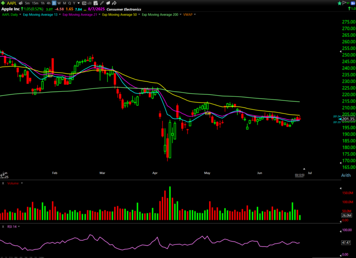This screenshot has width=356, height=258.
Task: Click the Consumer Electronics industry label
Action: [x=124, y=9]
